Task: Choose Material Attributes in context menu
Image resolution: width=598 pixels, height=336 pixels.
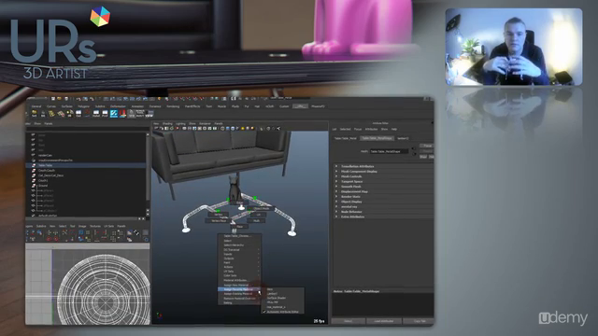Action: click(x=239, y=280)
